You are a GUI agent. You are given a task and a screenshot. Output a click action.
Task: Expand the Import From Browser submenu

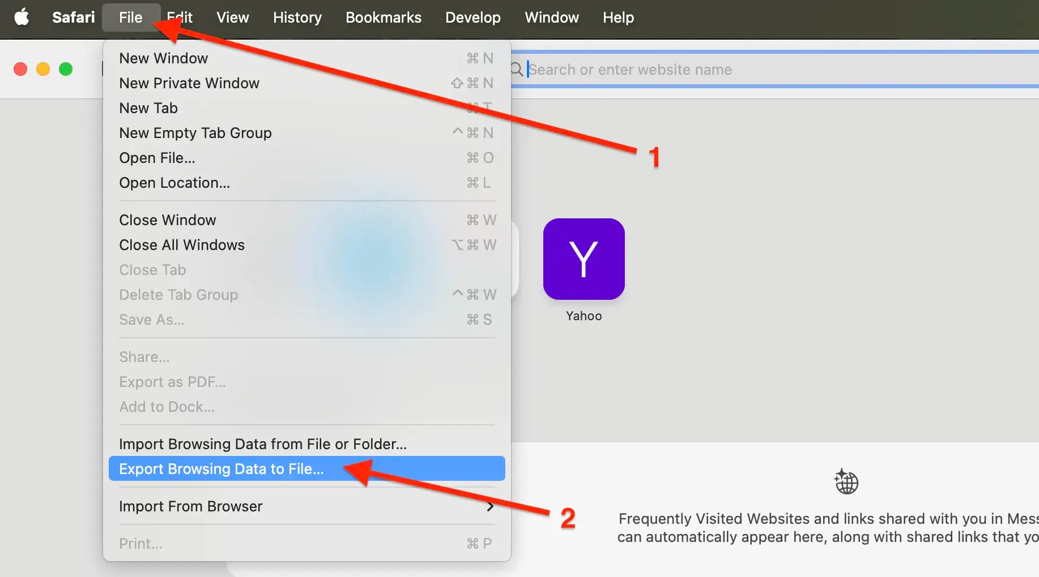(x=306, y=506)
